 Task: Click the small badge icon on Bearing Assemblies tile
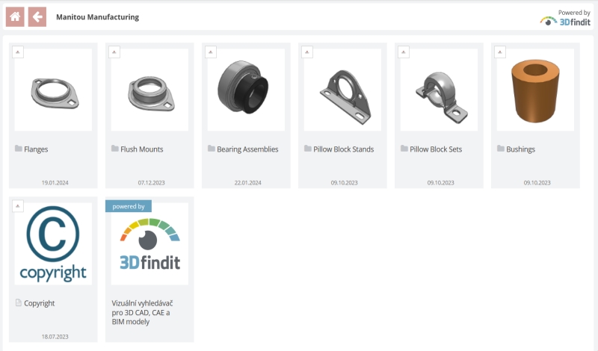(211, 52)
